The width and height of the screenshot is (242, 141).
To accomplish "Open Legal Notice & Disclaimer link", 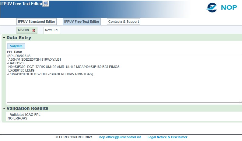I will [x=167, y=137].
